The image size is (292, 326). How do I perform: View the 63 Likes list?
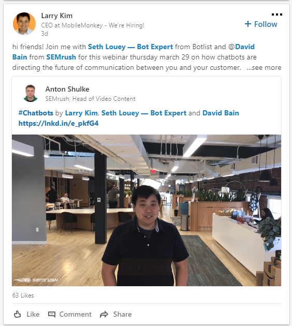tap(23, 295)
